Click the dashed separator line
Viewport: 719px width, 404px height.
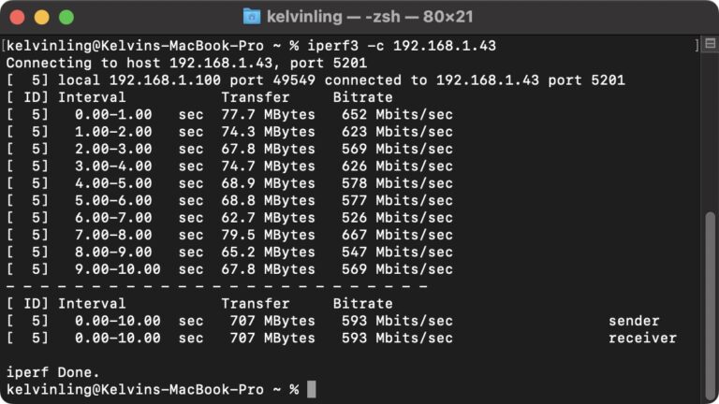[216, 286]
